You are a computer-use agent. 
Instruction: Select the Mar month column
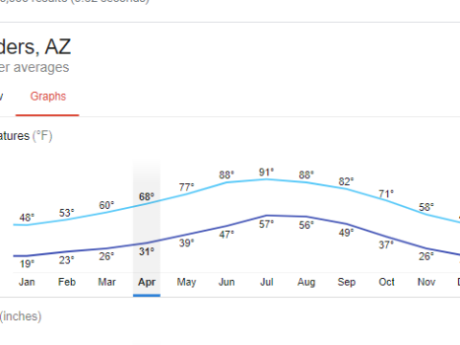pos(106,282)
